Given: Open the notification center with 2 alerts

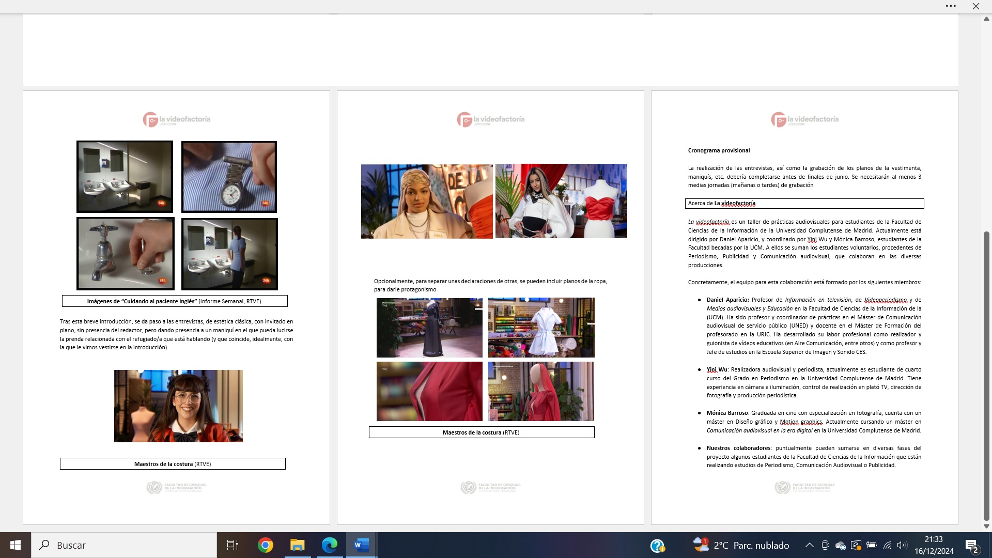Looking at the screenshot, I should 972,546.
